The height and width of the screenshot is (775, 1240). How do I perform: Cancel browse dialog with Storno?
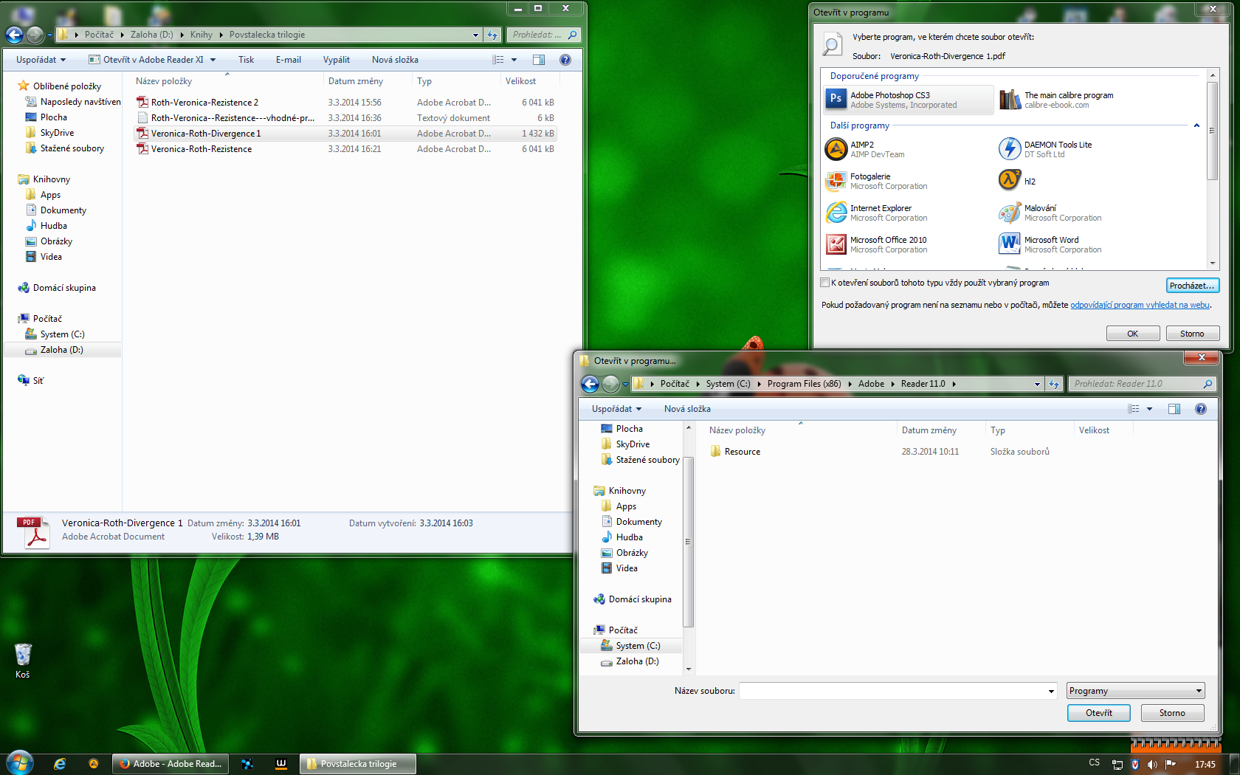1172,713
